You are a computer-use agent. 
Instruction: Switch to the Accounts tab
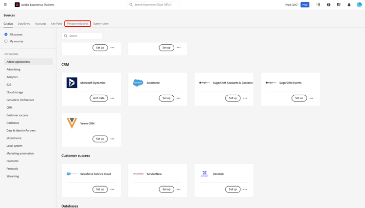click(40, 24)
